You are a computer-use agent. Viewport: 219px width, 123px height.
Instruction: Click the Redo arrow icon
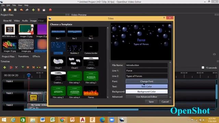(27, 10)
